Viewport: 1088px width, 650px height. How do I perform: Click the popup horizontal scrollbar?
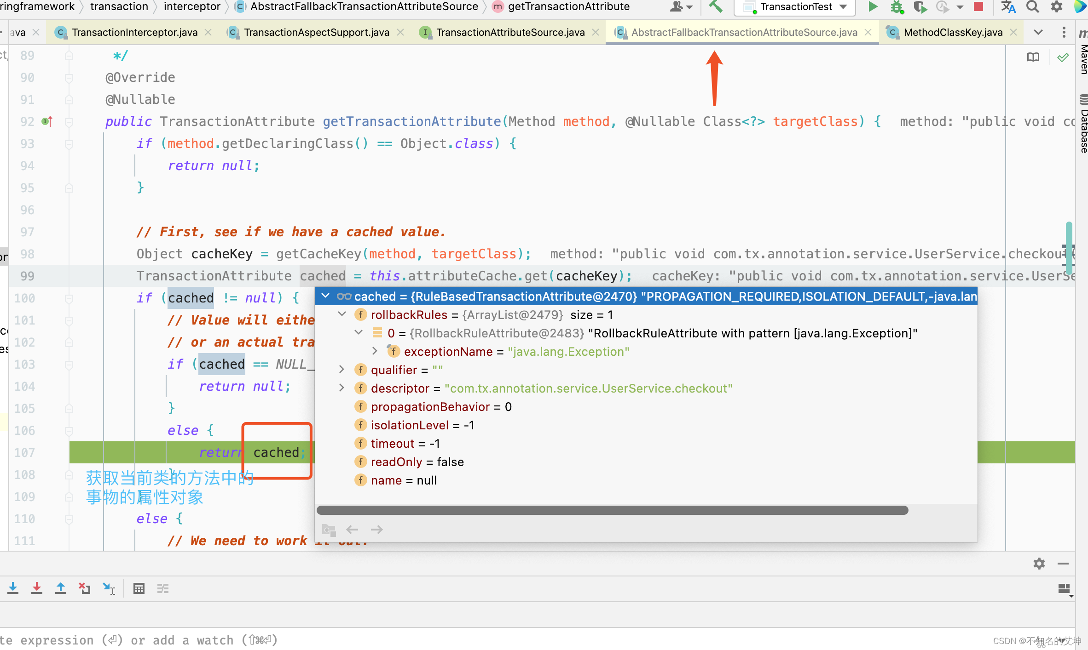(612, 510)
